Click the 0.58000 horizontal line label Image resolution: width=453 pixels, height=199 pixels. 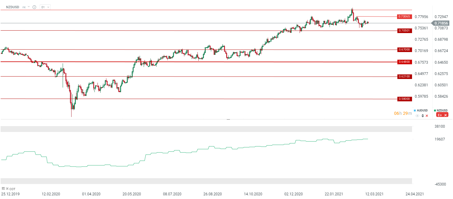click(x=404, y=99)
